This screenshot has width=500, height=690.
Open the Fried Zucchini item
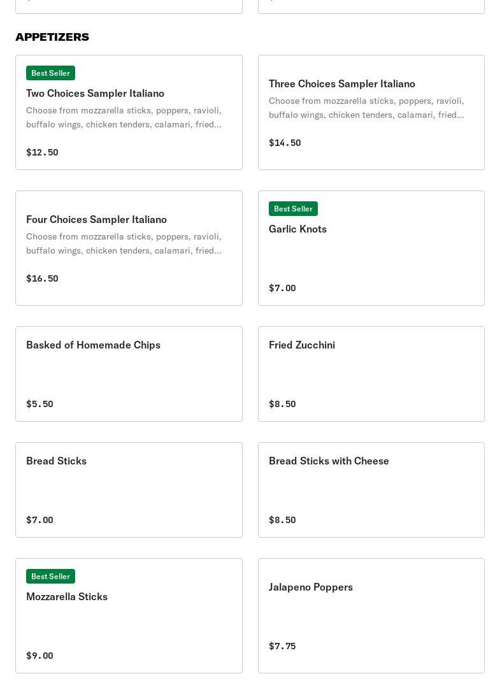point(371,374)
